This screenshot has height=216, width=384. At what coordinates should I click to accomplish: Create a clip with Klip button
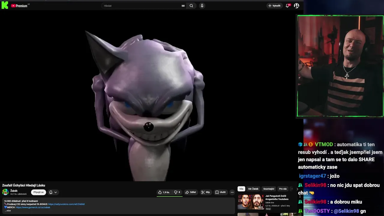coord(205,192)
